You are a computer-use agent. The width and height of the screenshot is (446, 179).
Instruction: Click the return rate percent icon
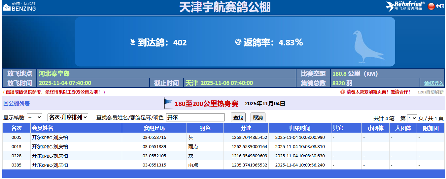point(238,42)
